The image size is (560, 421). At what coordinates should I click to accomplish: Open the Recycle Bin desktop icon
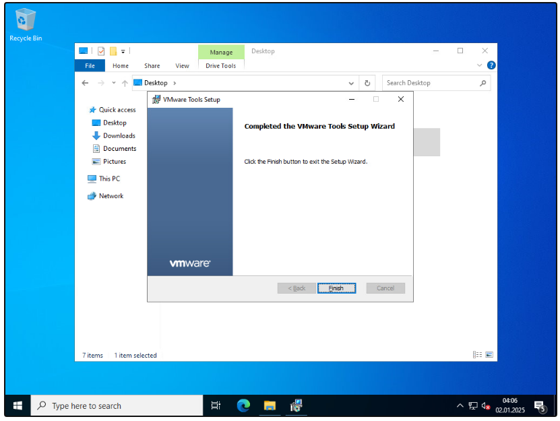point(26,25)
